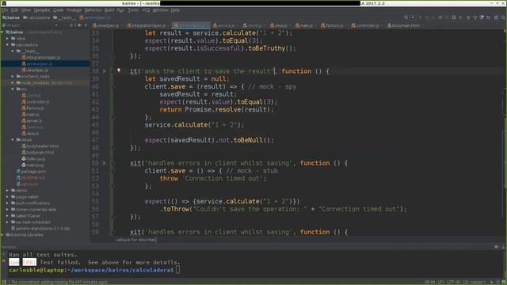Switch to the main.js editor tab
Viewport: 507px width, 285px height.
point(305,25)
